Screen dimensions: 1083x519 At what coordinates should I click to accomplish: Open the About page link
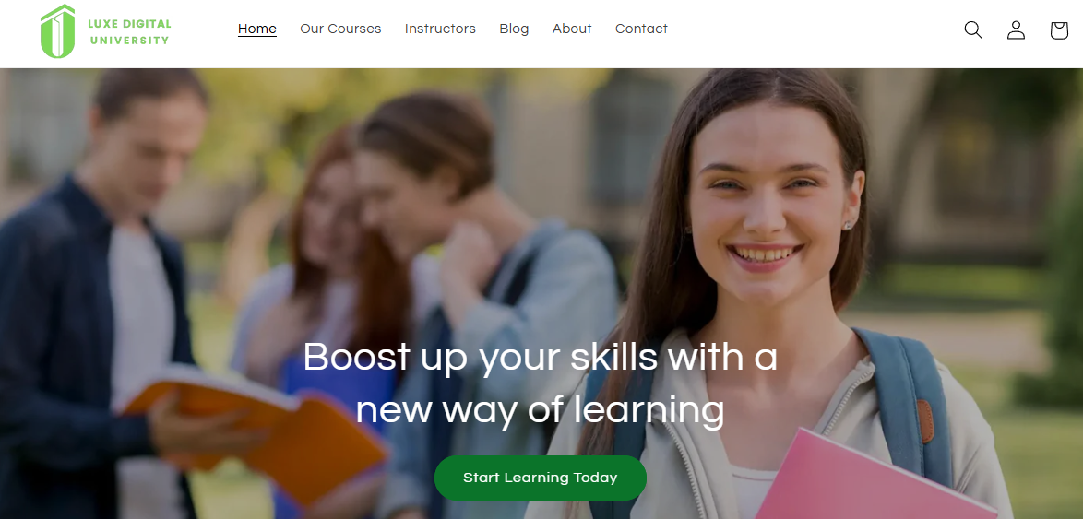572,29
